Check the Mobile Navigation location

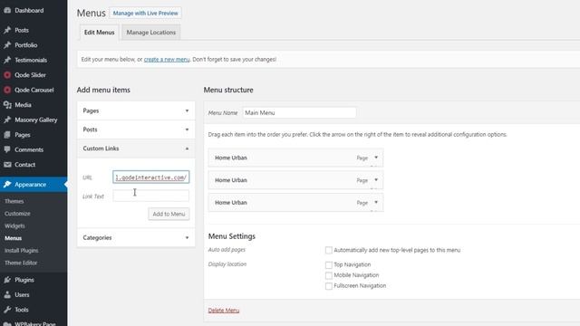pyautogui.click(x=328, y=275)
